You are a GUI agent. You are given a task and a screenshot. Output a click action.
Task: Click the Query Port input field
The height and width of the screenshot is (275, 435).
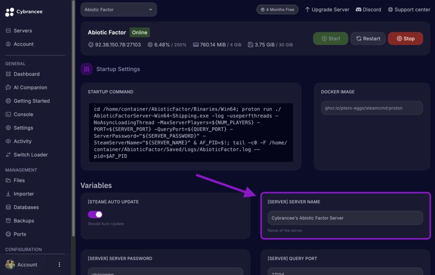tap(345, 272)
